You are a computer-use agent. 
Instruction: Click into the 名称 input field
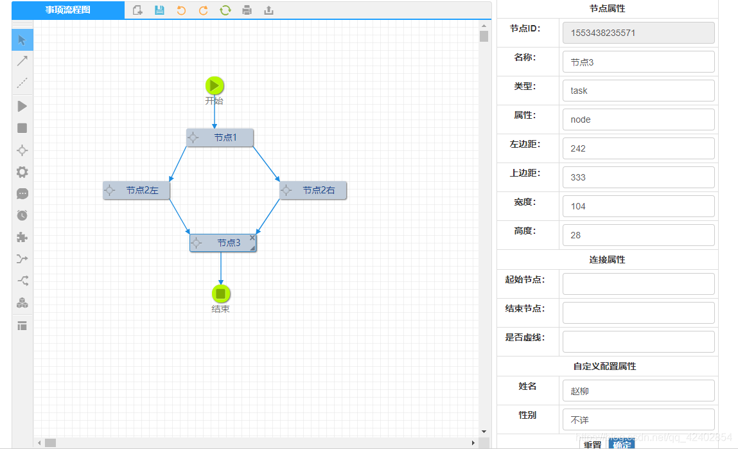(638, 62)
